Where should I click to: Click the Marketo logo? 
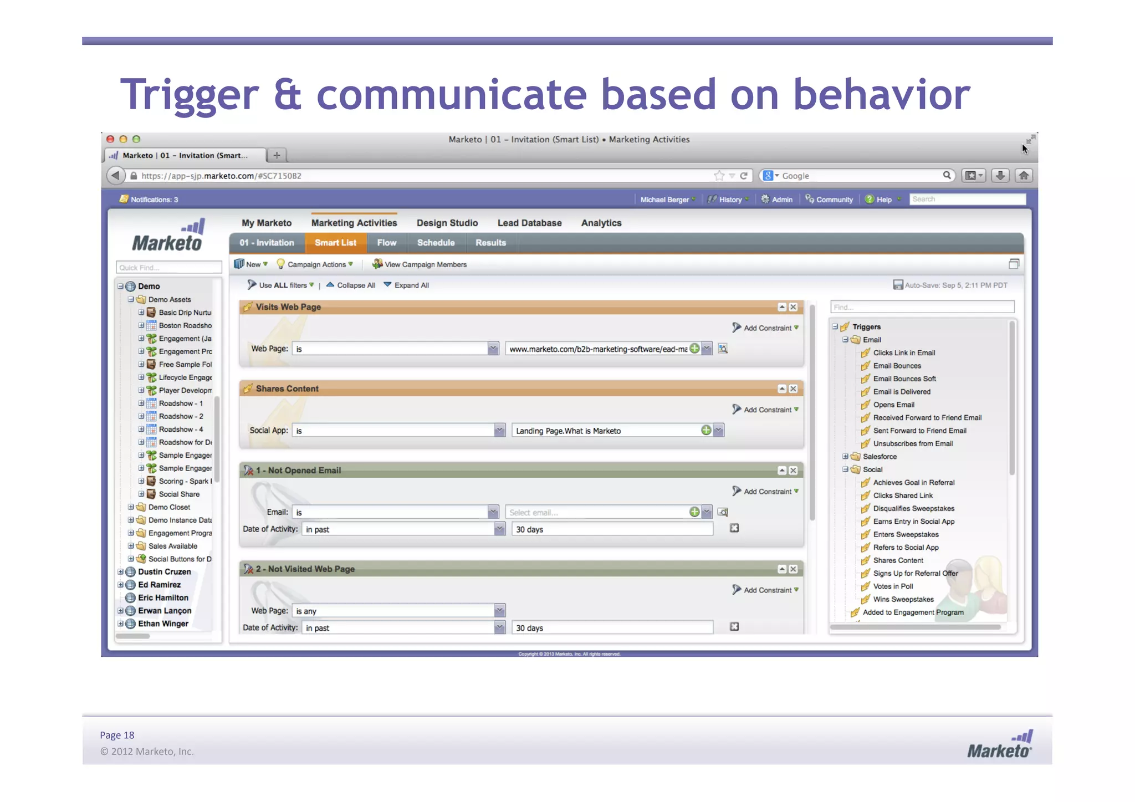click(168, 236)
